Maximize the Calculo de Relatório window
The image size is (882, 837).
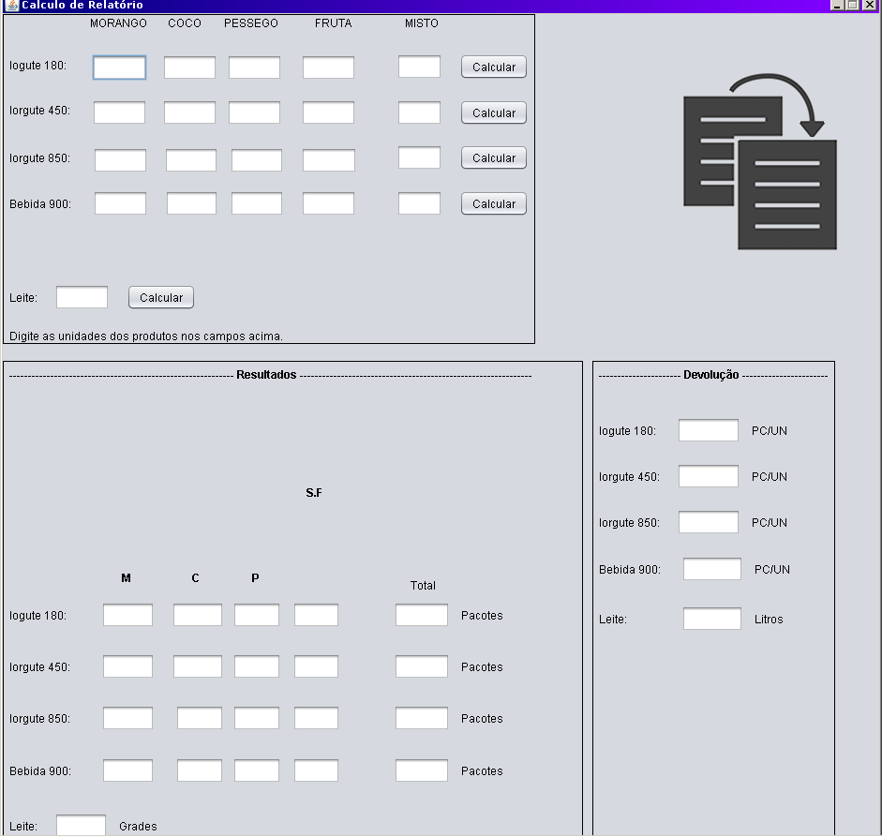point(853,5)
